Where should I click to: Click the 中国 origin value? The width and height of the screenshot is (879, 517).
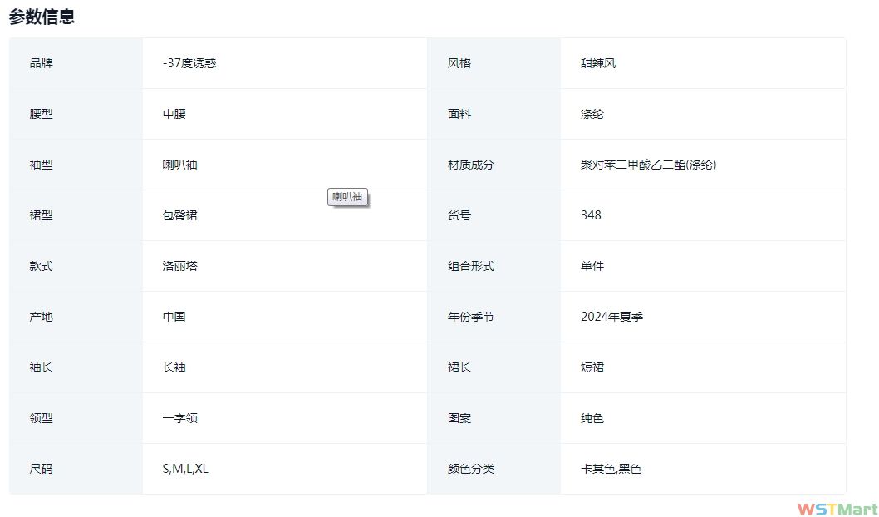pos(174,317)
